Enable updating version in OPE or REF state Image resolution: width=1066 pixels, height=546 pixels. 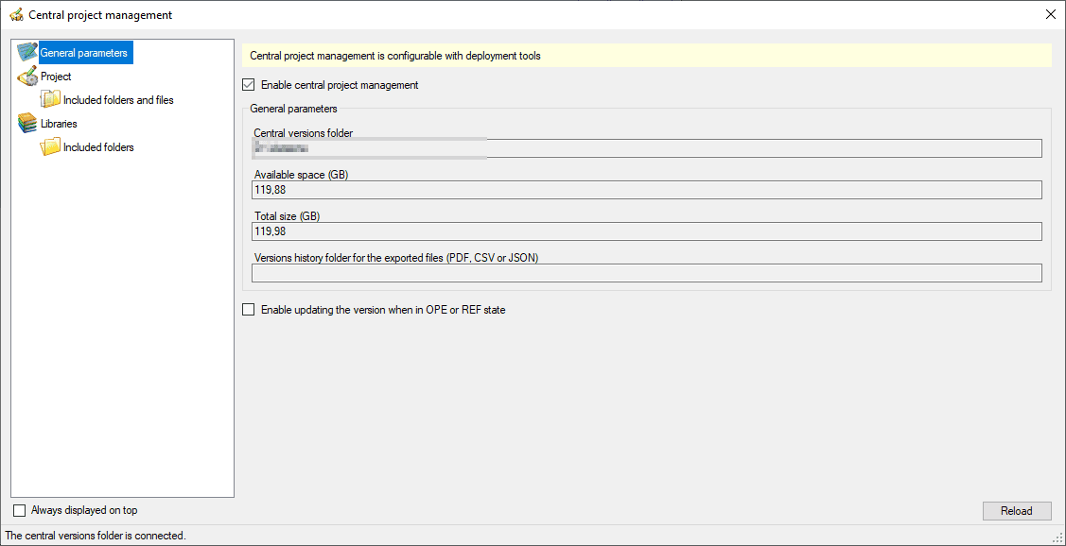[x=249, y=310]
